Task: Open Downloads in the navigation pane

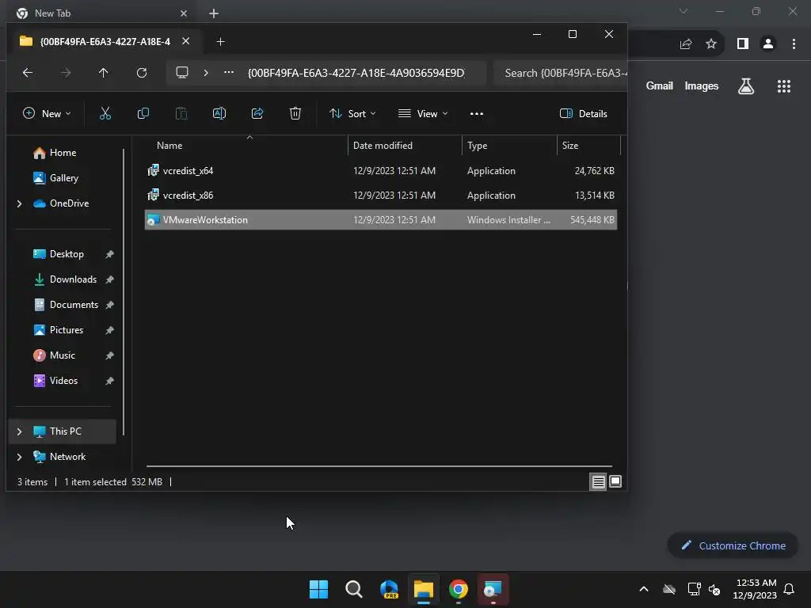Action: [73, 279]
